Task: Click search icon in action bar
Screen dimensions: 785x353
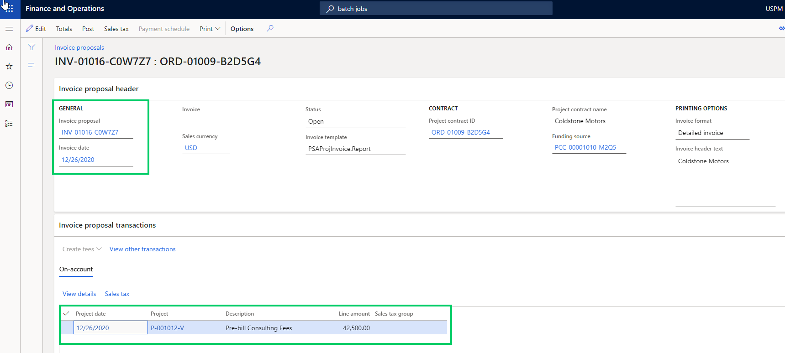Action: (x=270, y=28)
